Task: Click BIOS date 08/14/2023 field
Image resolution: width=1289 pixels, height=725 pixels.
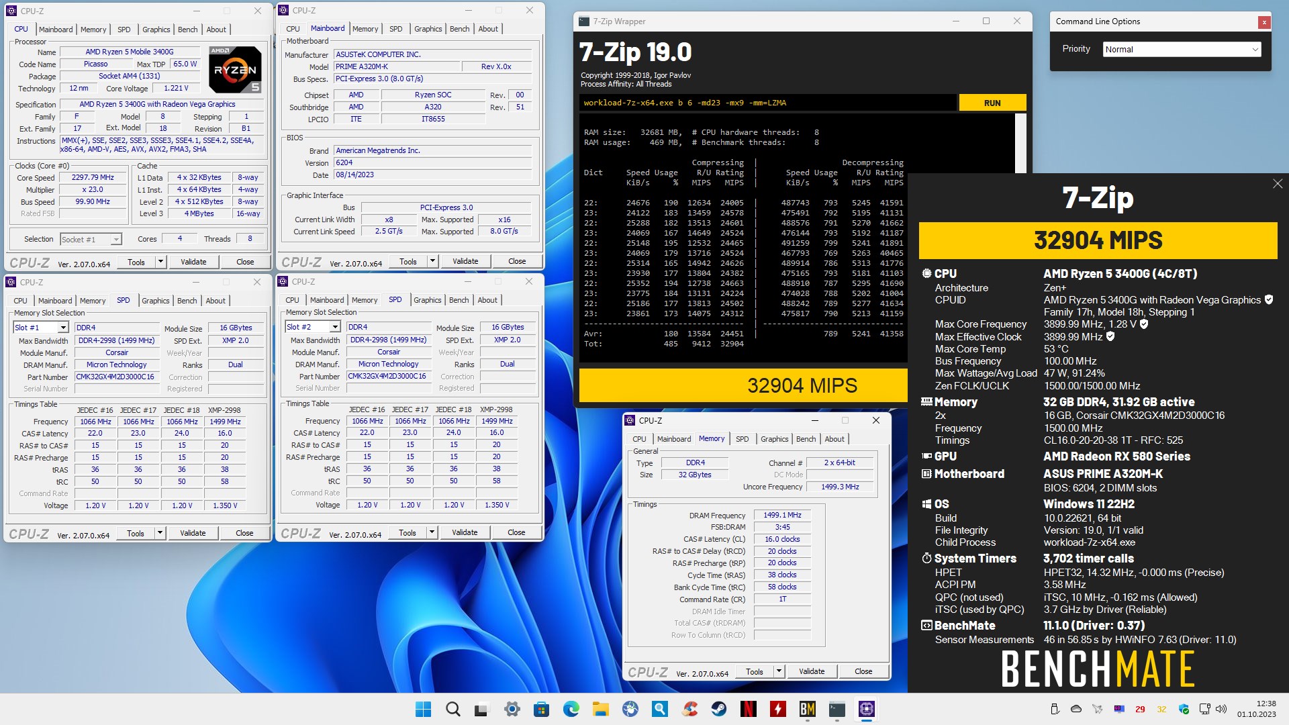Action: [432, 175]
